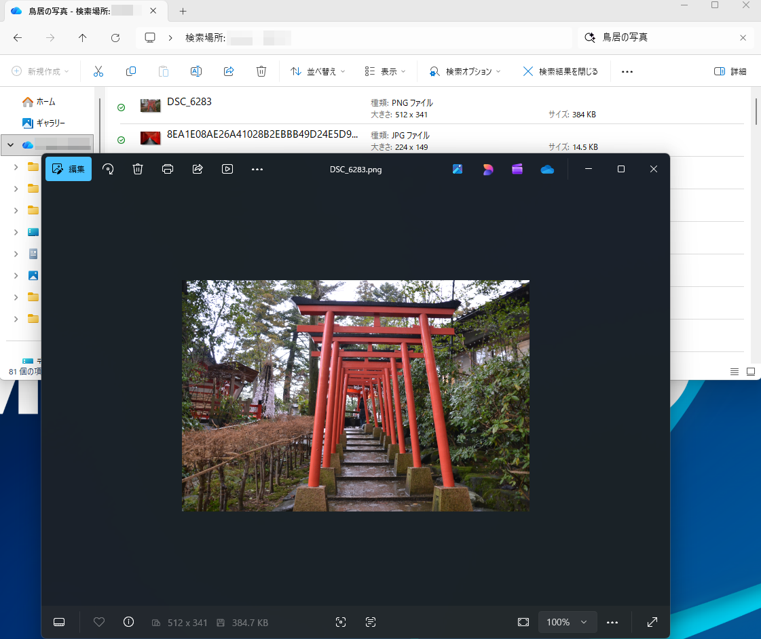Share the selected file from Explorer toolbar

229,71
